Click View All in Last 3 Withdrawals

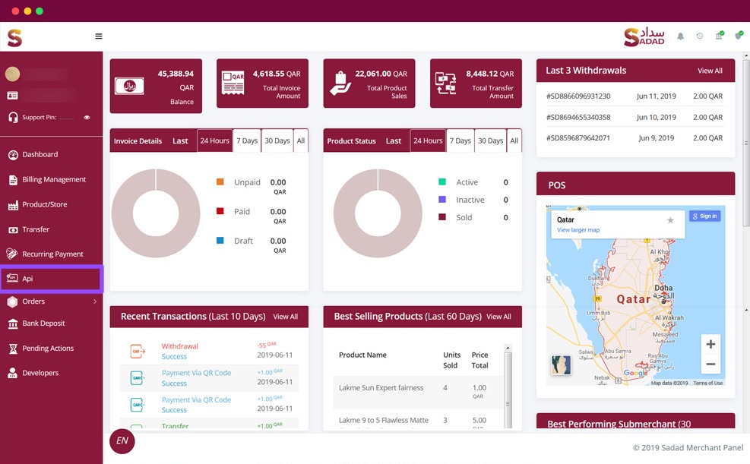tap(710, 71)
